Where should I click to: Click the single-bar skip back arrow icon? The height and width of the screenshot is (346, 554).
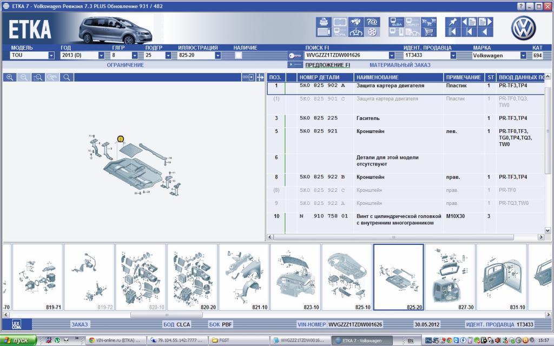click(x=469, y=32)
